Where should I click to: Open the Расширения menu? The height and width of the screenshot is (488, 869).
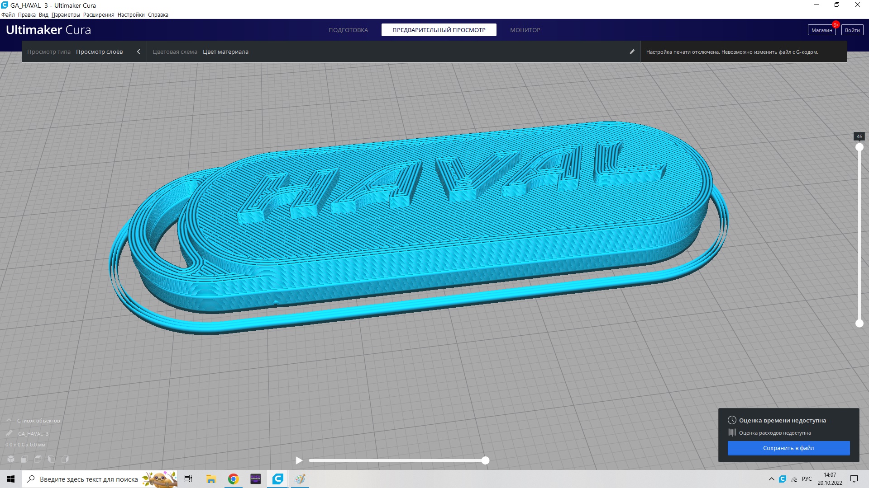tap(98, 14)
